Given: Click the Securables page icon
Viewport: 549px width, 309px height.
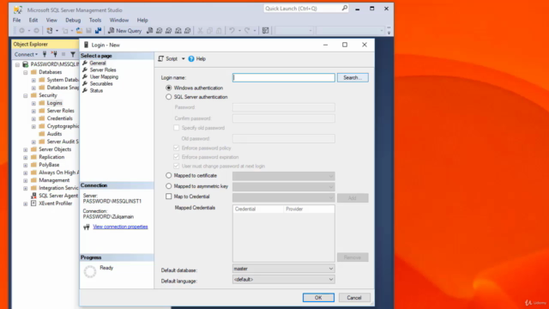Looking at the screenshot, I should (x=85, y=84).
